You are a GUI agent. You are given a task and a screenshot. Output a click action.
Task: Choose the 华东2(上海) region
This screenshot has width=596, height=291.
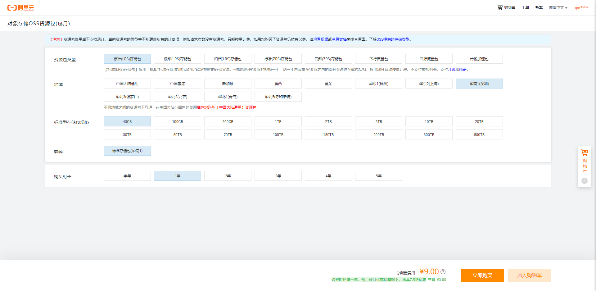(429, 84)
